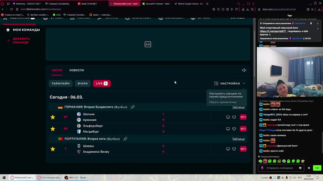
Task: Unpin message with pin icon
Action: [x=311, y=23]
